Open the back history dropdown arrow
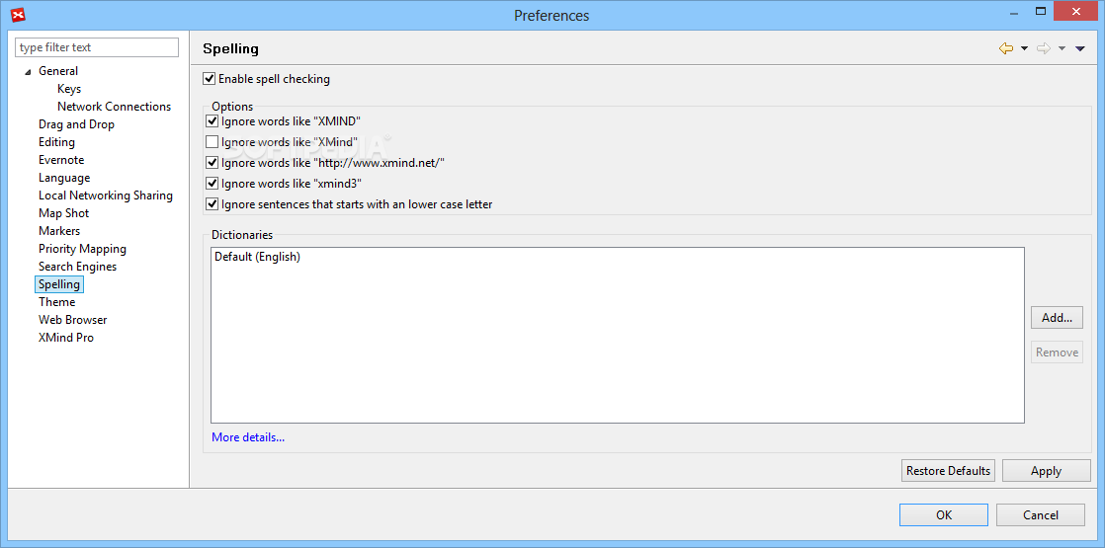 [x=1024, y=48]
